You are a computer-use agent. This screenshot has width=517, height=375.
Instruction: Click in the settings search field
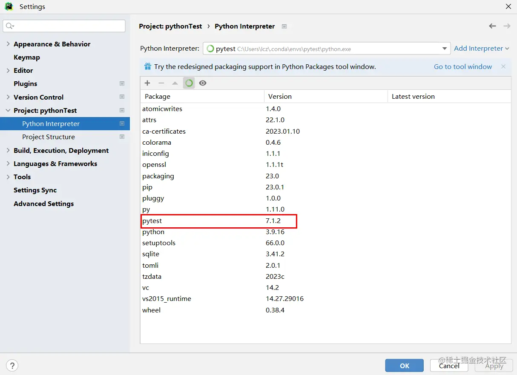[x=64, y=26]
